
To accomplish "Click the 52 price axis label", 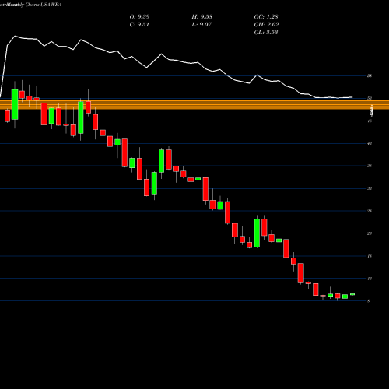I will click(370, 98).
